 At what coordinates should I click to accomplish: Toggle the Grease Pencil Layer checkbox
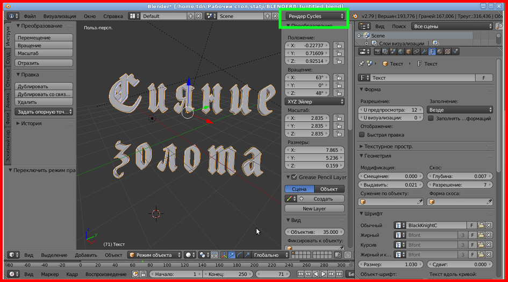294,177
